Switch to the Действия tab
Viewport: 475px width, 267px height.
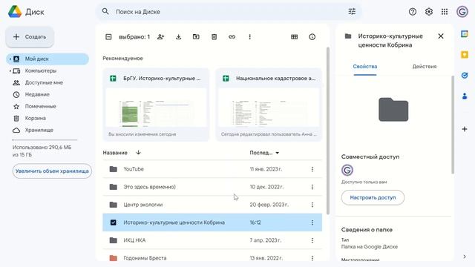point(424,67)
